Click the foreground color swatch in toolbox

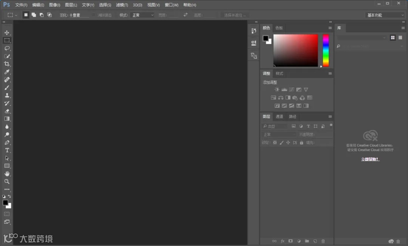pos(5,203)
